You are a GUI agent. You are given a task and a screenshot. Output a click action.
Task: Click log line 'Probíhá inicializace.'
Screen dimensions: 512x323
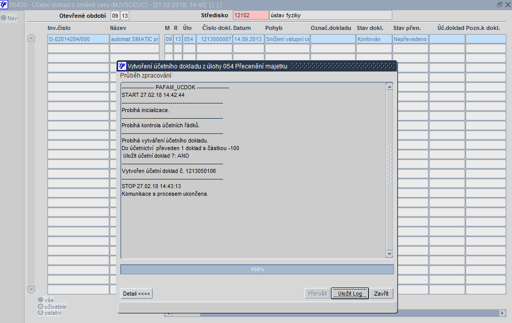pyautogui.click(x=145, y=110)
